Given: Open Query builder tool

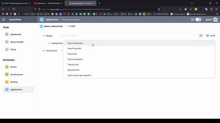Looking at the screenshot, I should click(19, 42).
